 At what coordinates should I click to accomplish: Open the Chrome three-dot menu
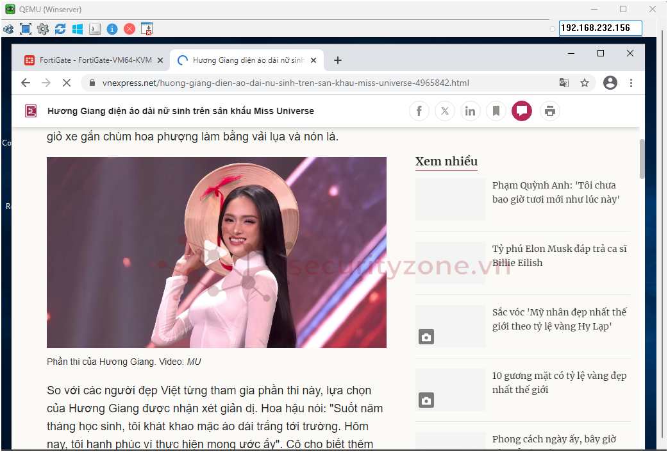631,83
